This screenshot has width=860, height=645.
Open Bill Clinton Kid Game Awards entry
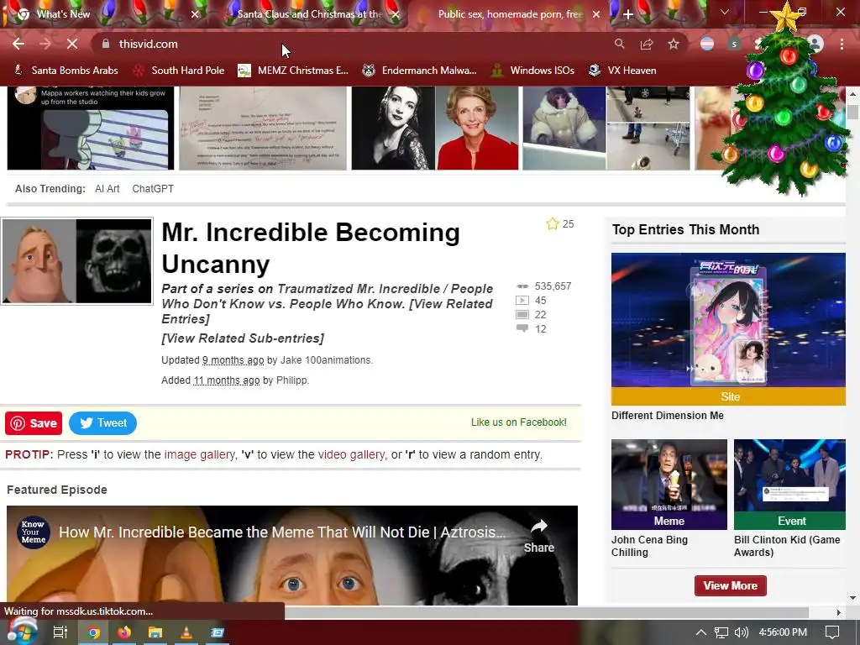click(x=789, y=485)
